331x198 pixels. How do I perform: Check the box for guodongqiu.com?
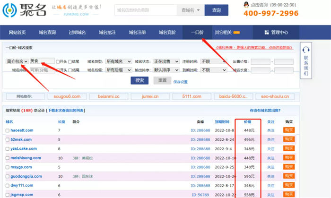(7, 176)
